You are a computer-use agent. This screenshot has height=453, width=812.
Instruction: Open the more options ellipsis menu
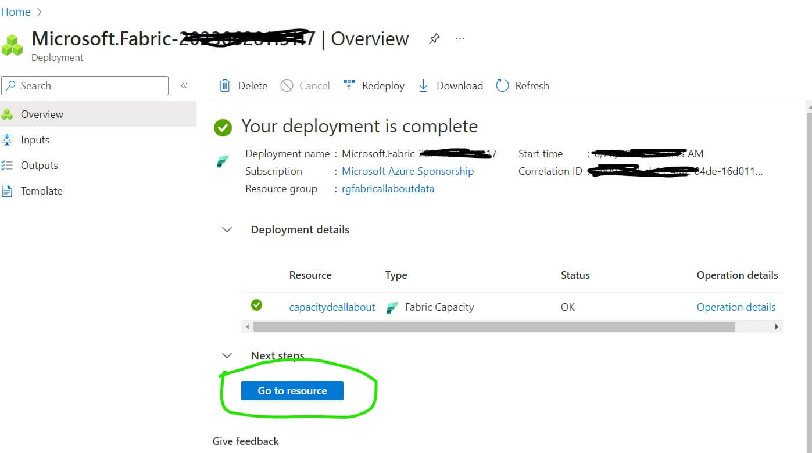point(460,39)
